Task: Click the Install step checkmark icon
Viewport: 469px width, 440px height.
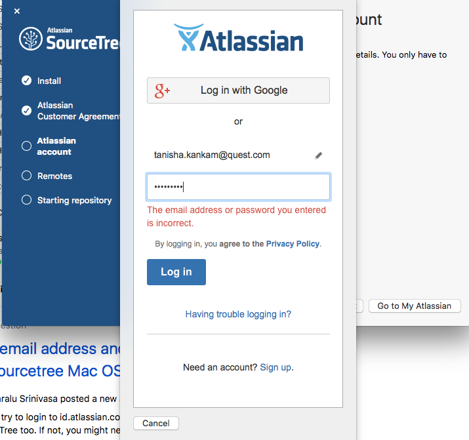Action: tap(27, 81)
